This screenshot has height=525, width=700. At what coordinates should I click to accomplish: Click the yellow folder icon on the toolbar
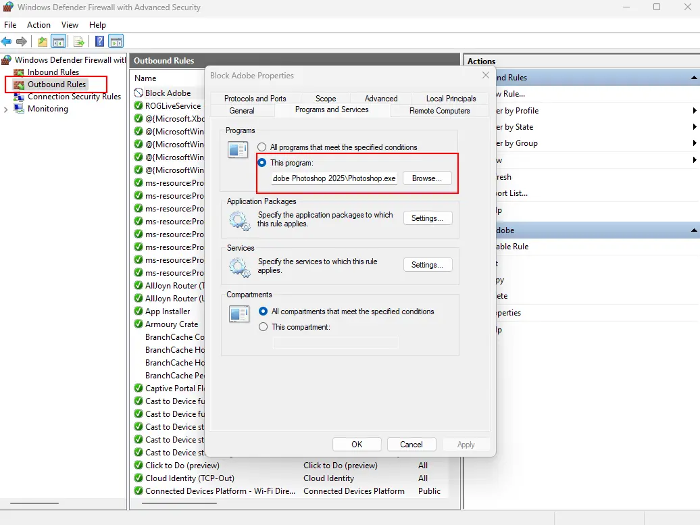[x=41, y=41]
